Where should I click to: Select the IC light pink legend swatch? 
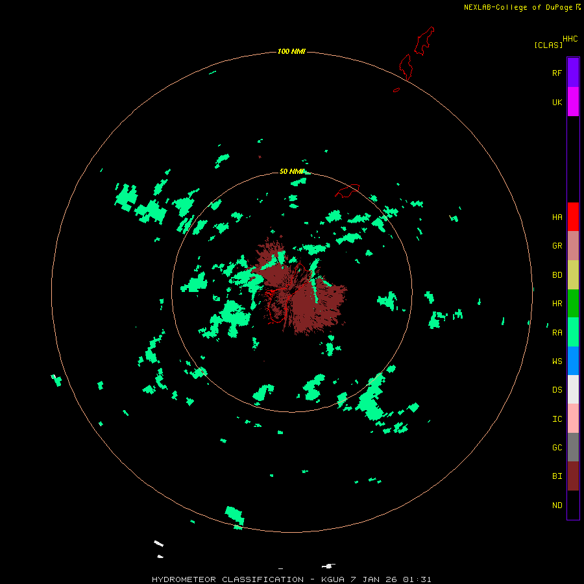coord(573,419)
